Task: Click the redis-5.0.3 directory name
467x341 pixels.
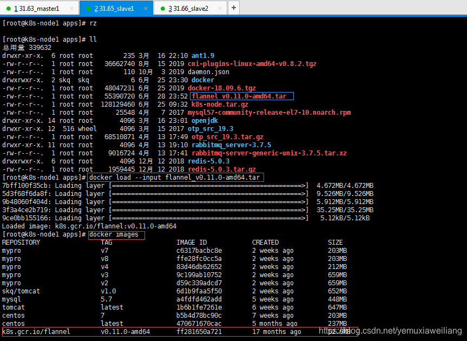Action: 209,161
